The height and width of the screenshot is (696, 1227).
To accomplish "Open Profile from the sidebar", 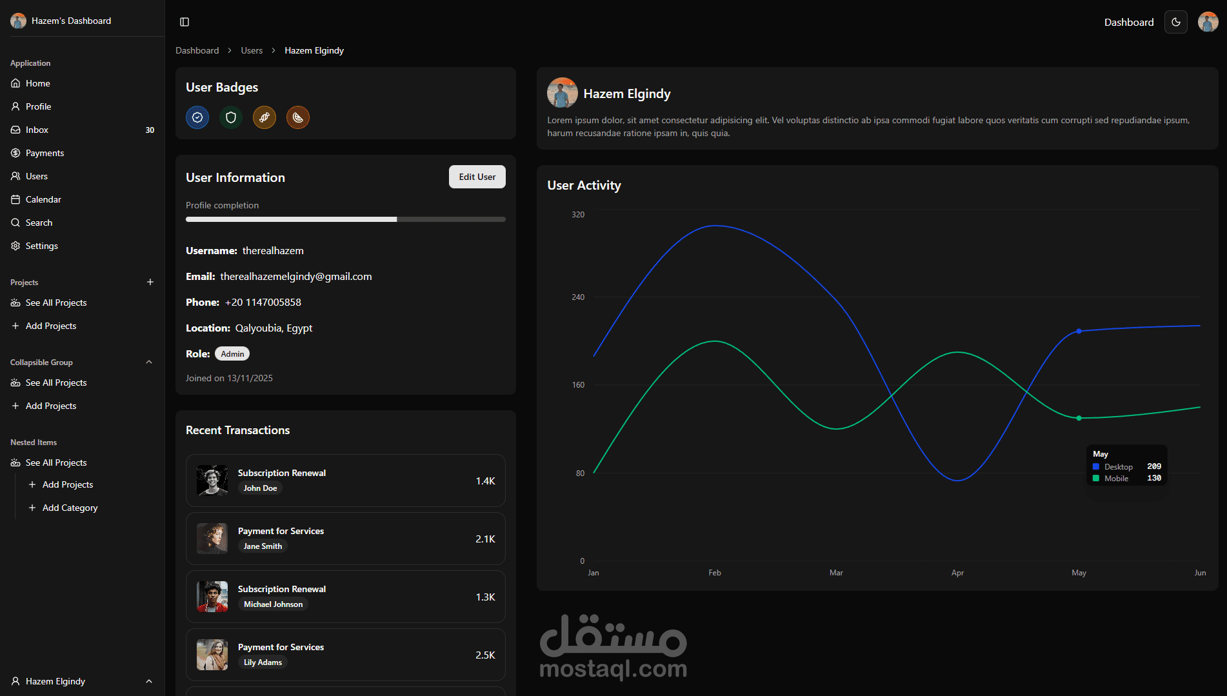I will tap(83, 106).
